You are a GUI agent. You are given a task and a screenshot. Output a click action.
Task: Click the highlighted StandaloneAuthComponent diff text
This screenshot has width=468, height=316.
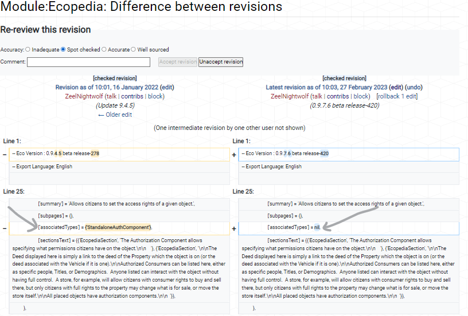coord(118,227)
